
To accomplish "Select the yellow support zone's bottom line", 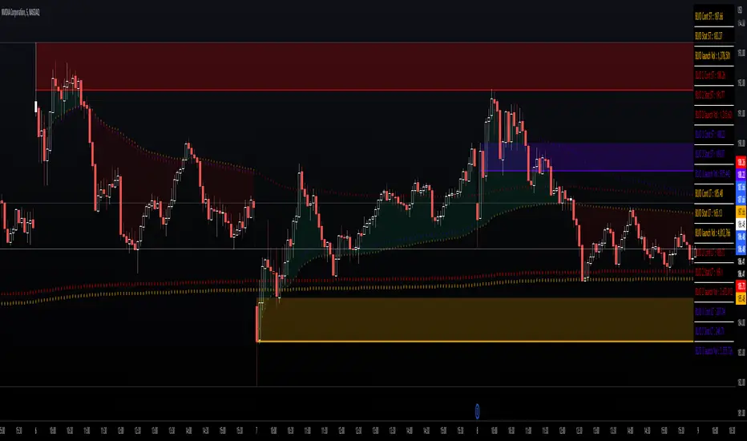I will (475, 342).
